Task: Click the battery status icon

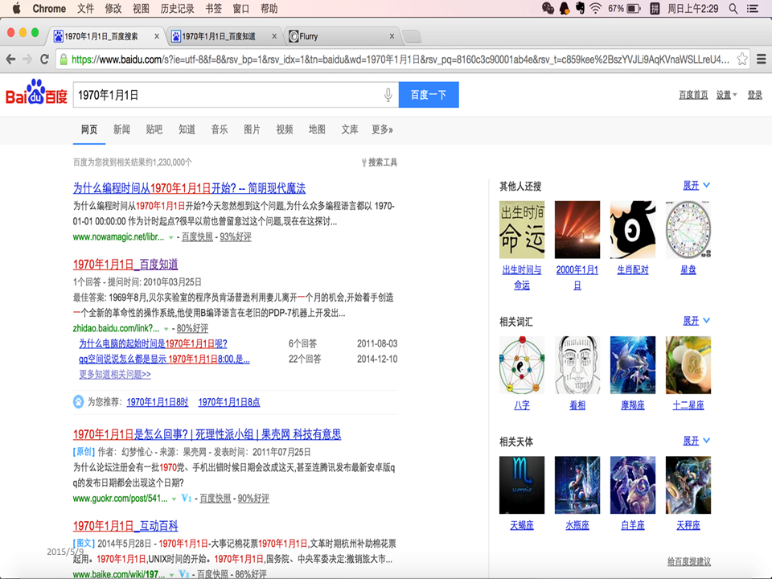Action: click(634, 8)
